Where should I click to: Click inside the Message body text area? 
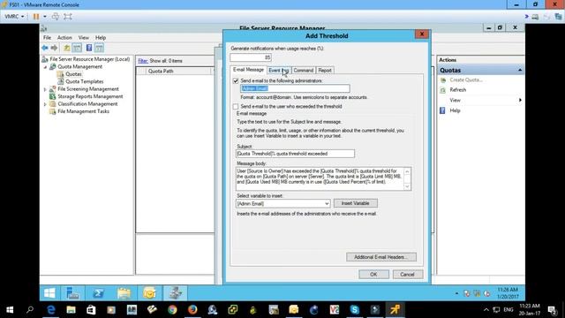320,178
